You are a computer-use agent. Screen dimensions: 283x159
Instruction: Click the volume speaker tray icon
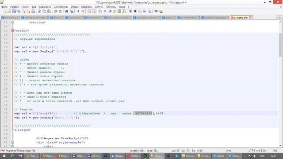tap(255, 156)
